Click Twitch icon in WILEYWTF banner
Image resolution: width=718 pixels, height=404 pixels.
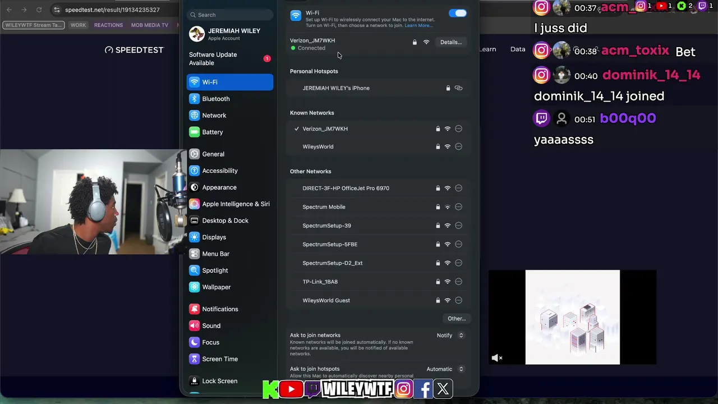(x=312, y=388)
